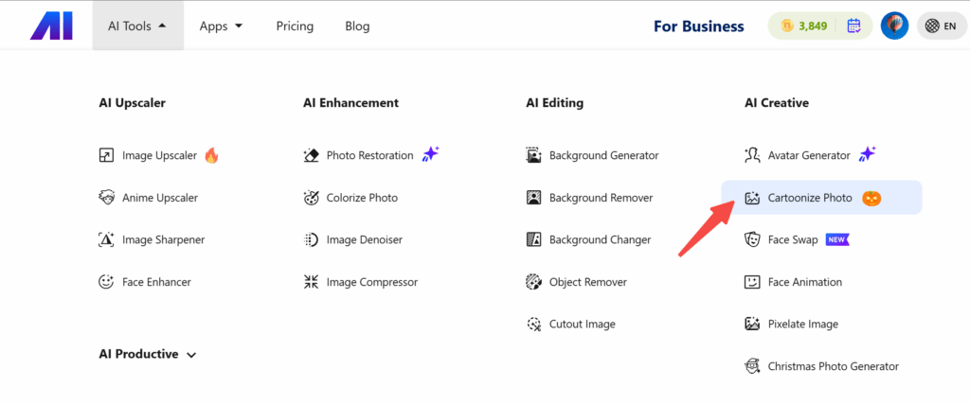The image size is (970, 405).
Task: Expand the AI Productive section
Action: coord(148,354)
